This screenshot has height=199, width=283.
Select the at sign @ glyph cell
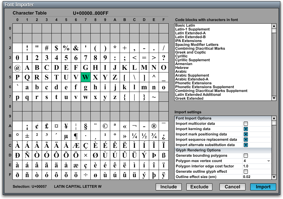[x=17, y=67]
